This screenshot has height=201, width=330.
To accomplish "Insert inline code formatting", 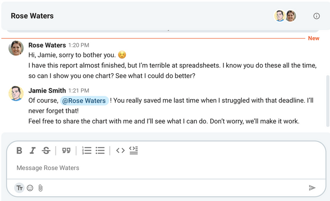I will pos(120,150).
